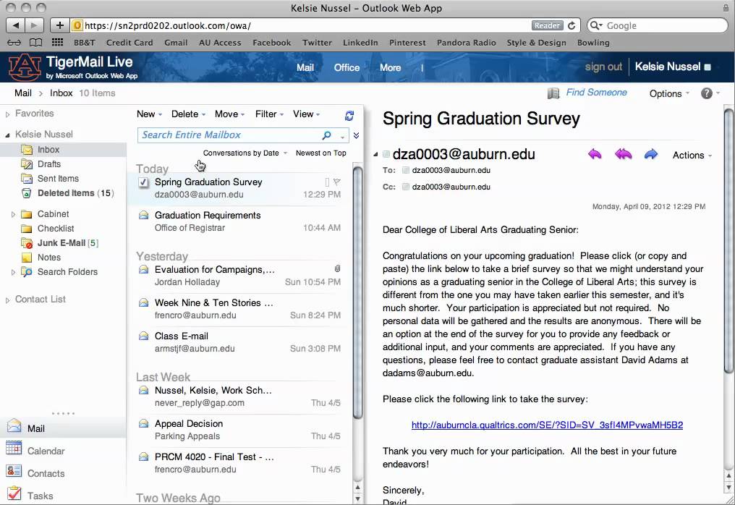The width and height of the screenshot is (735, 505).
Task: Open the More menu in header
Action: [x=390, y=67]
